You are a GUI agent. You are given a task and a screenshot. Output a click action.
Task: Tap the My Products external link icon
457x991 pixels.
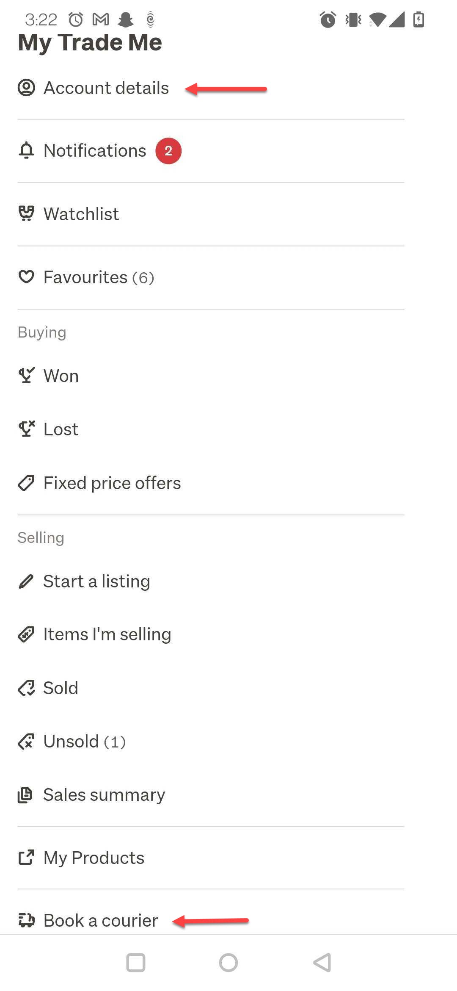pos(26,858)
